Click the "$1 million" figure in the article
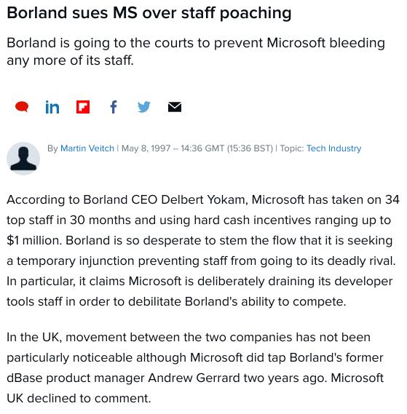This screenshot has height=414, width=407. pyautogui.click(x=33, y=241)
